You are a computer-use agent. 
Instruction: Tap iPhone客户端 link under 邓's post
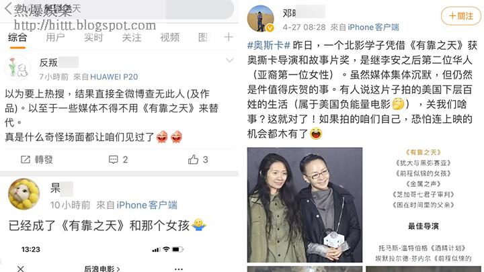(x=373, y=27)
